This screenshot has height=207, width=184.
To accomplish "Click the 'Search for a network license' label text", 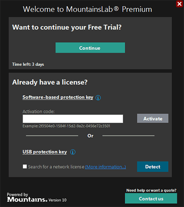I will 56,167.
